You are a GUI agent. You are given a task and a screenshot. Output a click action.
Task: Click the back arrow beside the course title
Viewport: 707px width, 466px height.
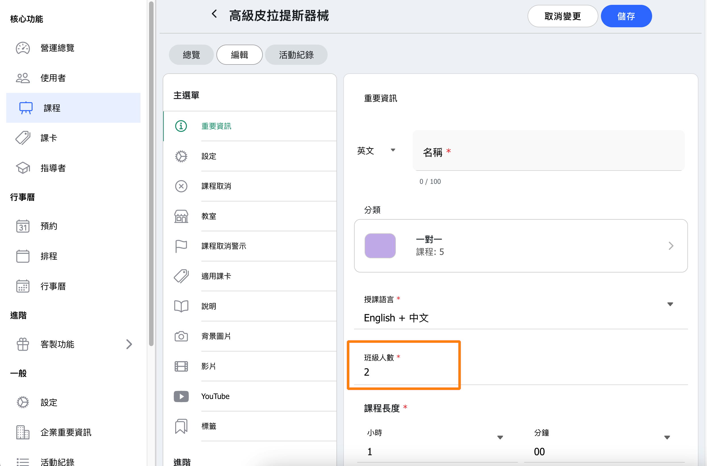214,14
